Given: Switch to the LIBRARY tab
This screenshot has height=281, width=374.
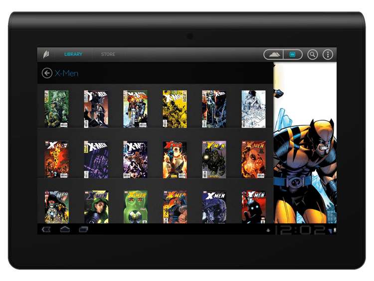Looking at the screenshot, I should point(73,54).
